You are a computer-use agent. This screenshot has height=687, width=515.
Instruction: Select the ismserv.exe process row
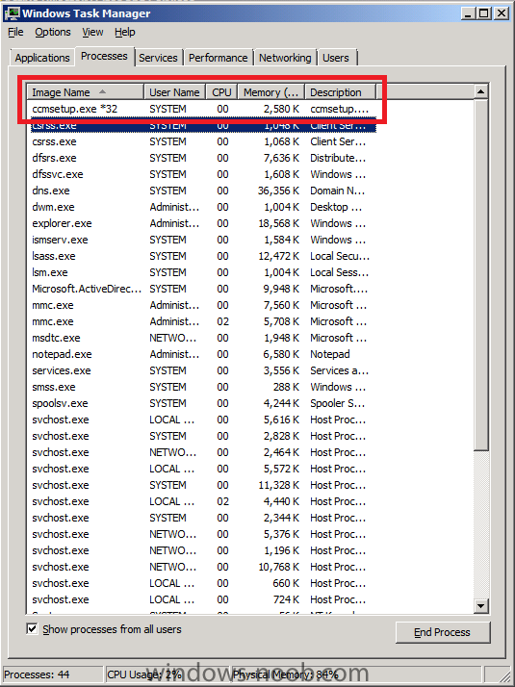click(x=201, y=240)
